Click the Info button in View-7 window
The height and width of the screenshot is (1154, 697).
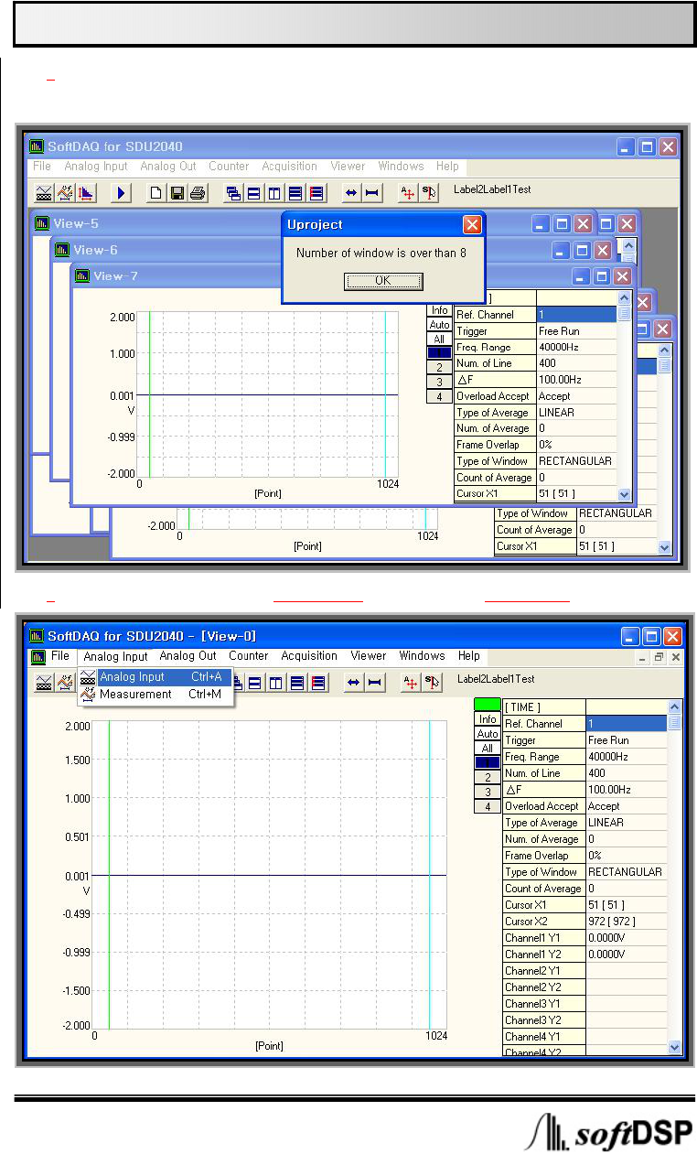440,310
